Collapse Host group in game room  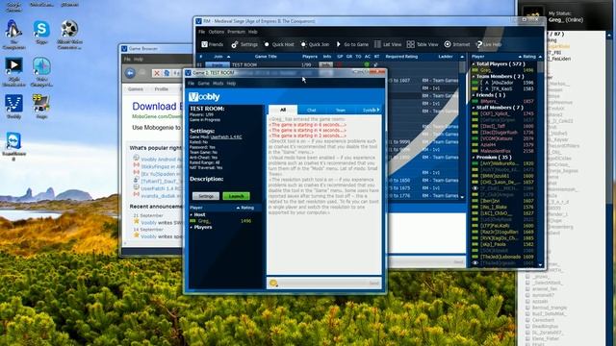pyautogui.click(x=192, y=215)
